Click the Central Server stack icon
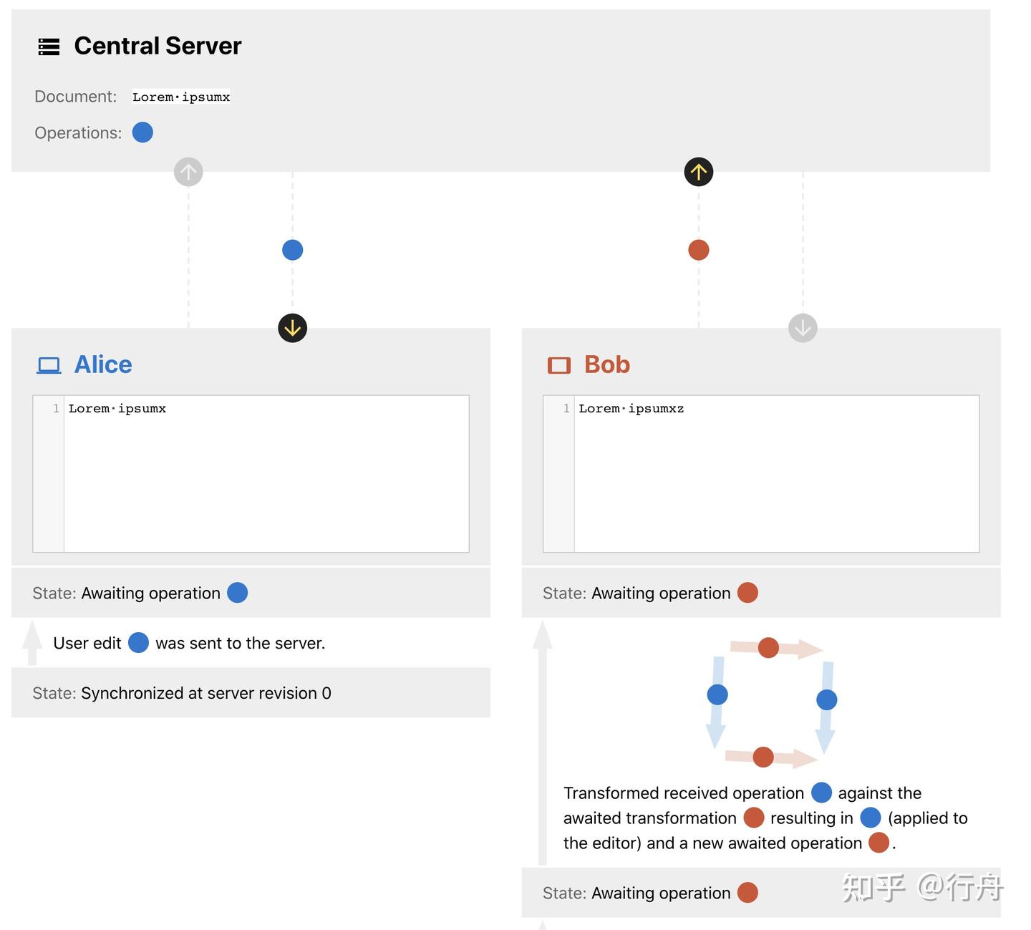1031x930 pixels. [x=49, y=47]
